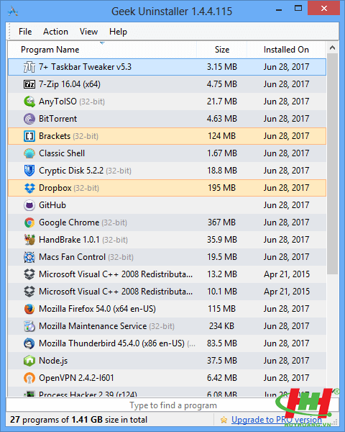Screen dimensions: 345x432
Task: Click the scrollbar up arrow
Action: 332,48
